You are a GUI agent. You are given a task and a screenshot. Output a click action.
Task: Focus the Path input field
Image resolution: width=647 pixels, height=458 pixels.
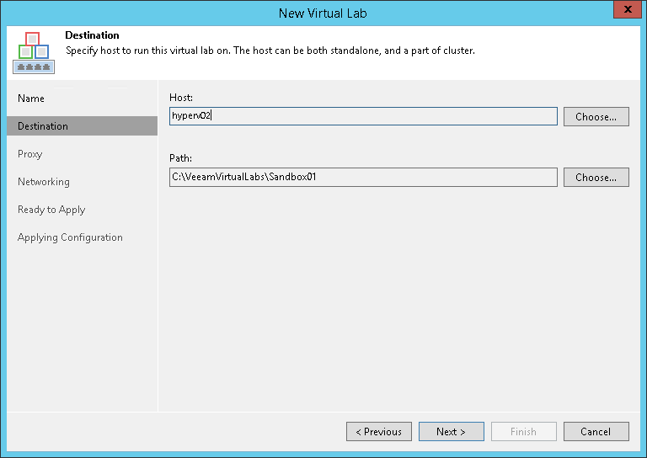coord(363,177)
